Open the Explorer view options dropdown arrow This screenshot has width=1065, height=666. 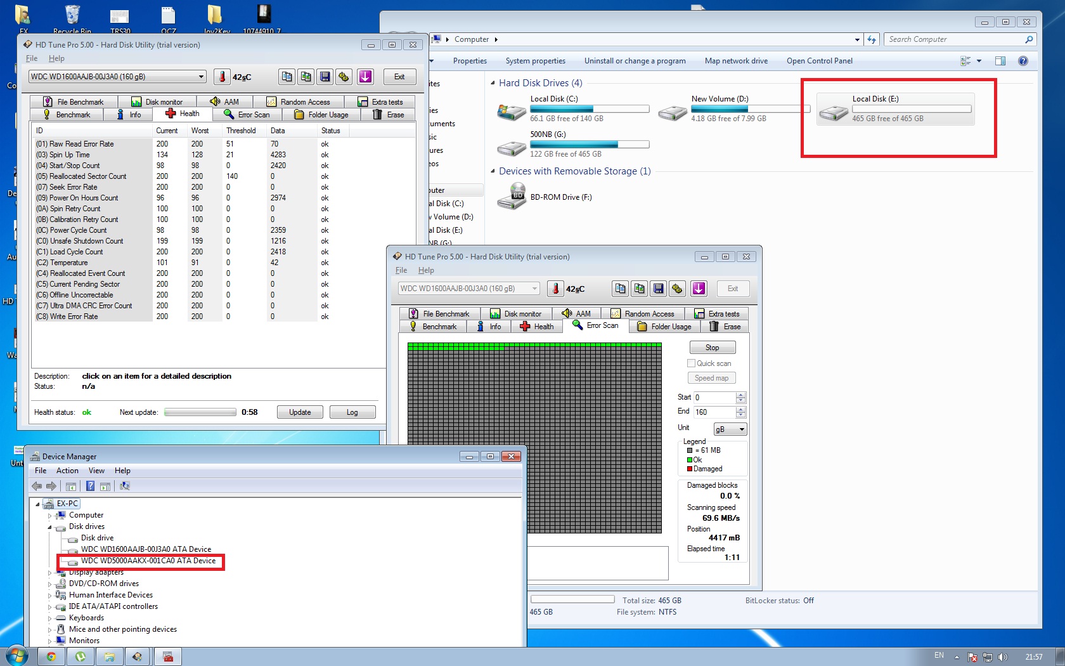(x=979, y=61)
